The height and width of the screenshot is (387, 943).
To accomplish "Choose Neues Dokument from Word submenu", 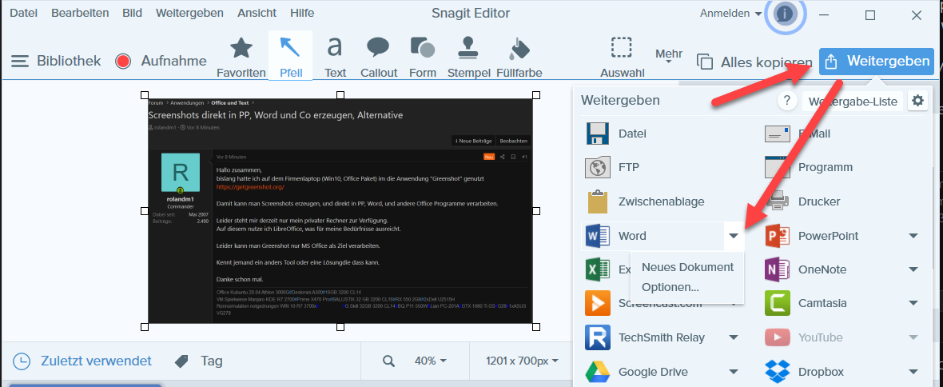I will 687,266.
